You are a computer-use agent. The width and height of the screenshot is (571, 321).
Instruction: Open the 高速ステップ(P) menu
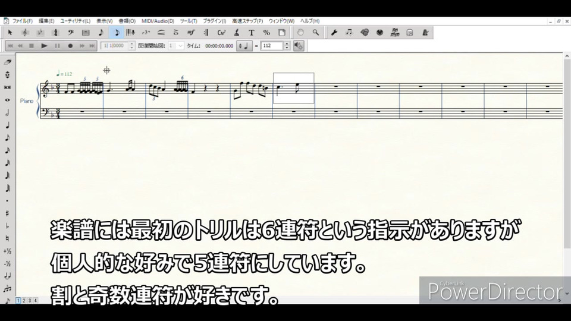click(247, 21)
